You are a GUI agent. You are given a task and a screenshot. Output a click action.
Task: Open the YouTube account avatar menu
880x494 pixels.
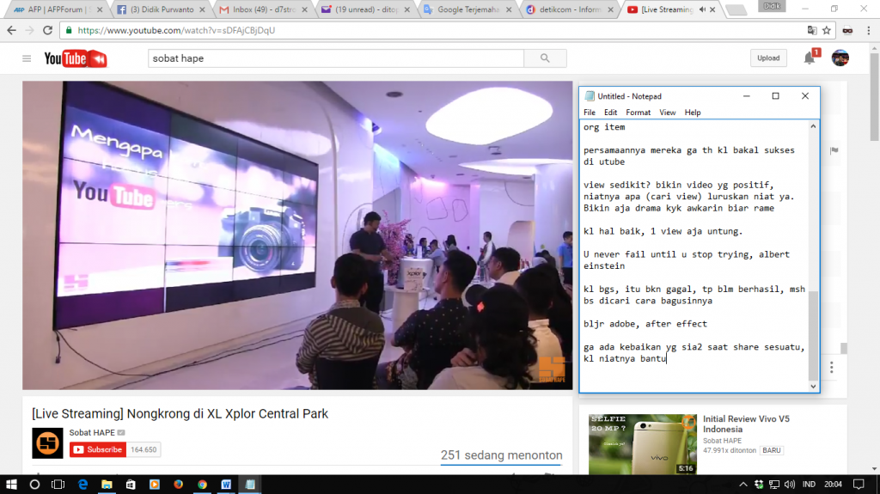[840, 58]
